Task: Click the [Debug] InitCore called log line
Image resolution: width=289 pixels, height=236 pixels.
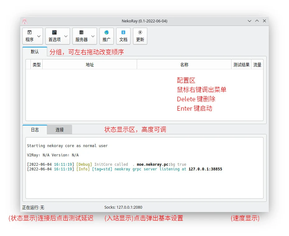Action: [107, 164]
